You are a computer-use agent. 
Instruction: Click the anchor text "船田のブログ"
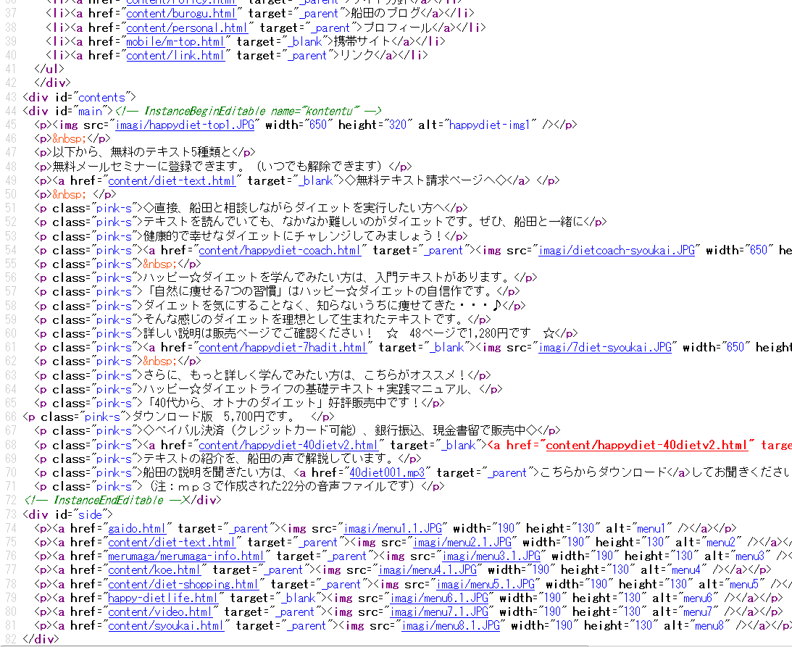386,14
